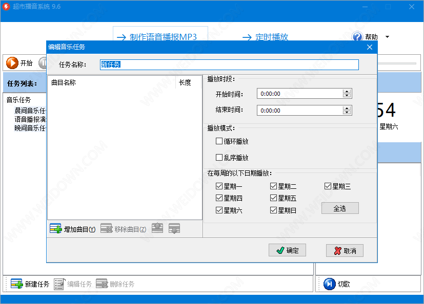Confirm with the OK (确定) button
This screenshot has width=424, height=304.
pos(287,250)
